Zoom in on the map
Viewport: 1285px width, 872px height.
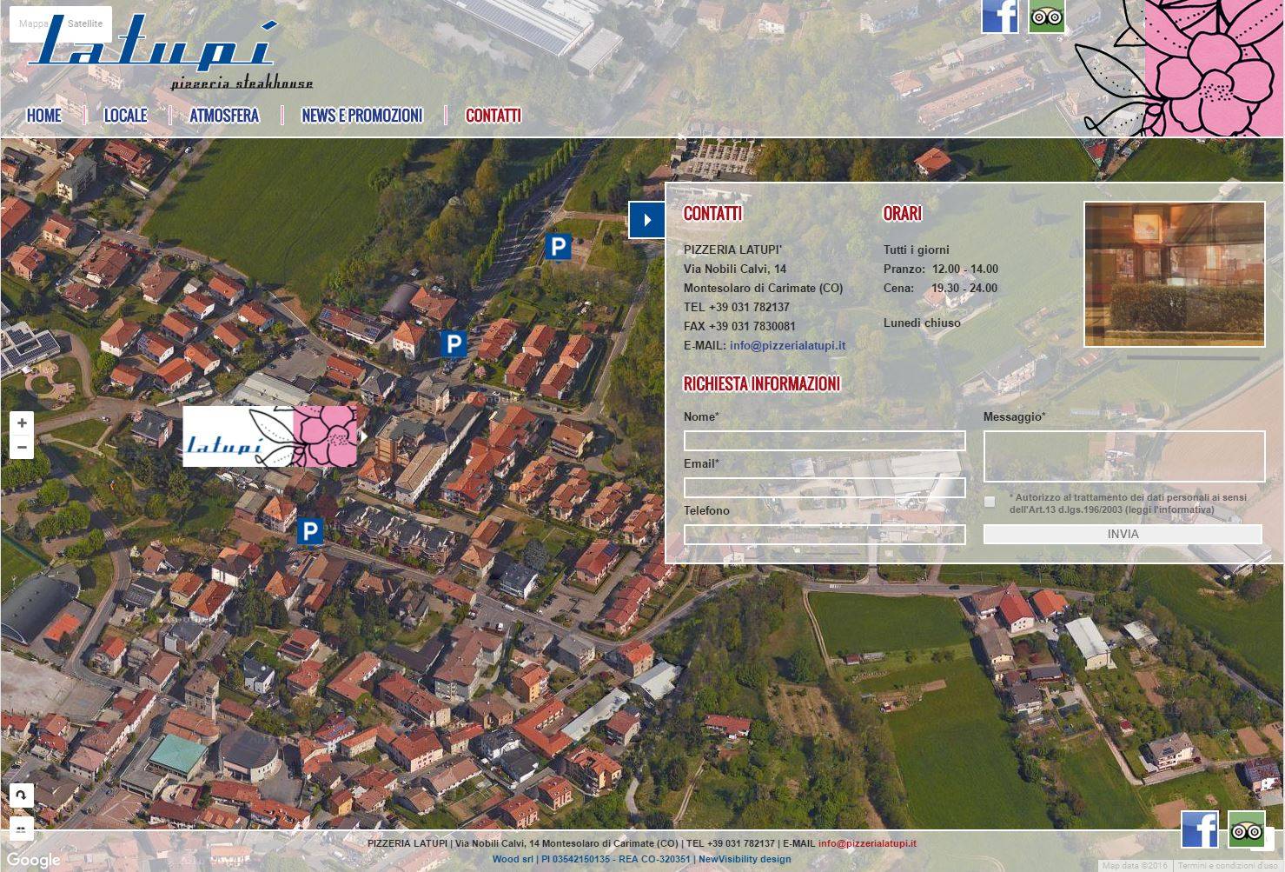click(22, 423)
